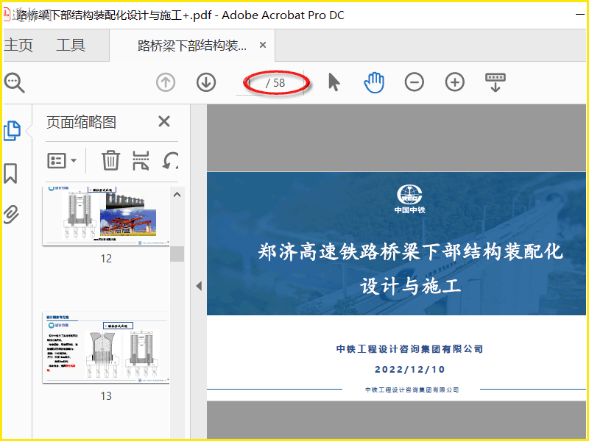
Task: Open the thumbnail options dropdown menu
Action: 62,160
